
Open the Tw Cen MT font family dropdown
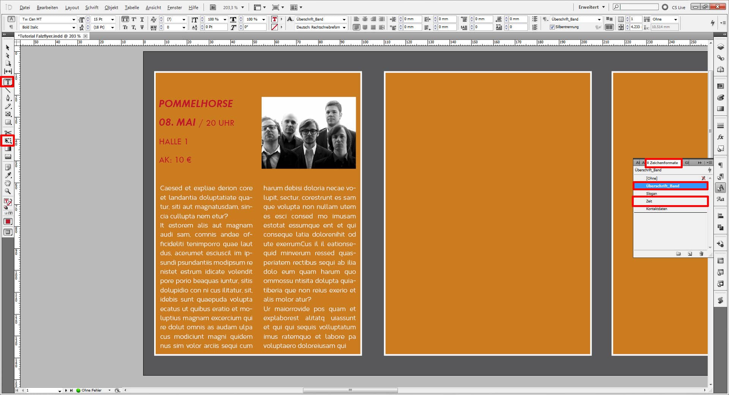(74, 19)
